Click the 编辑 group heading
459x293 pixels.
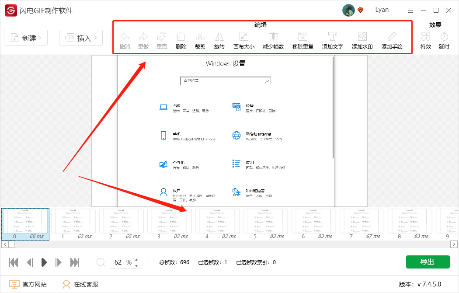tap(261, 25)
